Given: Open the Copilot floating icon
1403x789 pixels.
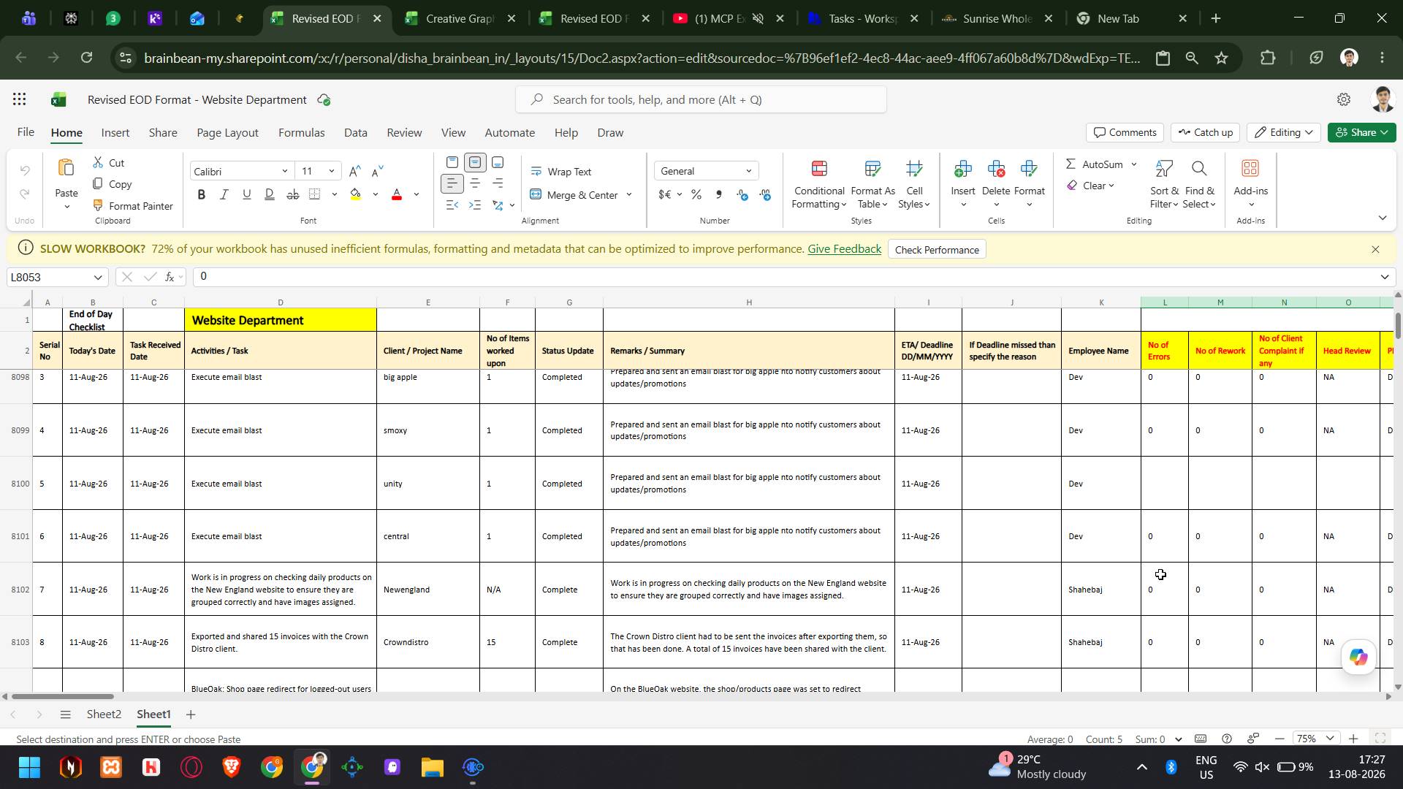Looking at the screenshot, I should pos(1358,657).
